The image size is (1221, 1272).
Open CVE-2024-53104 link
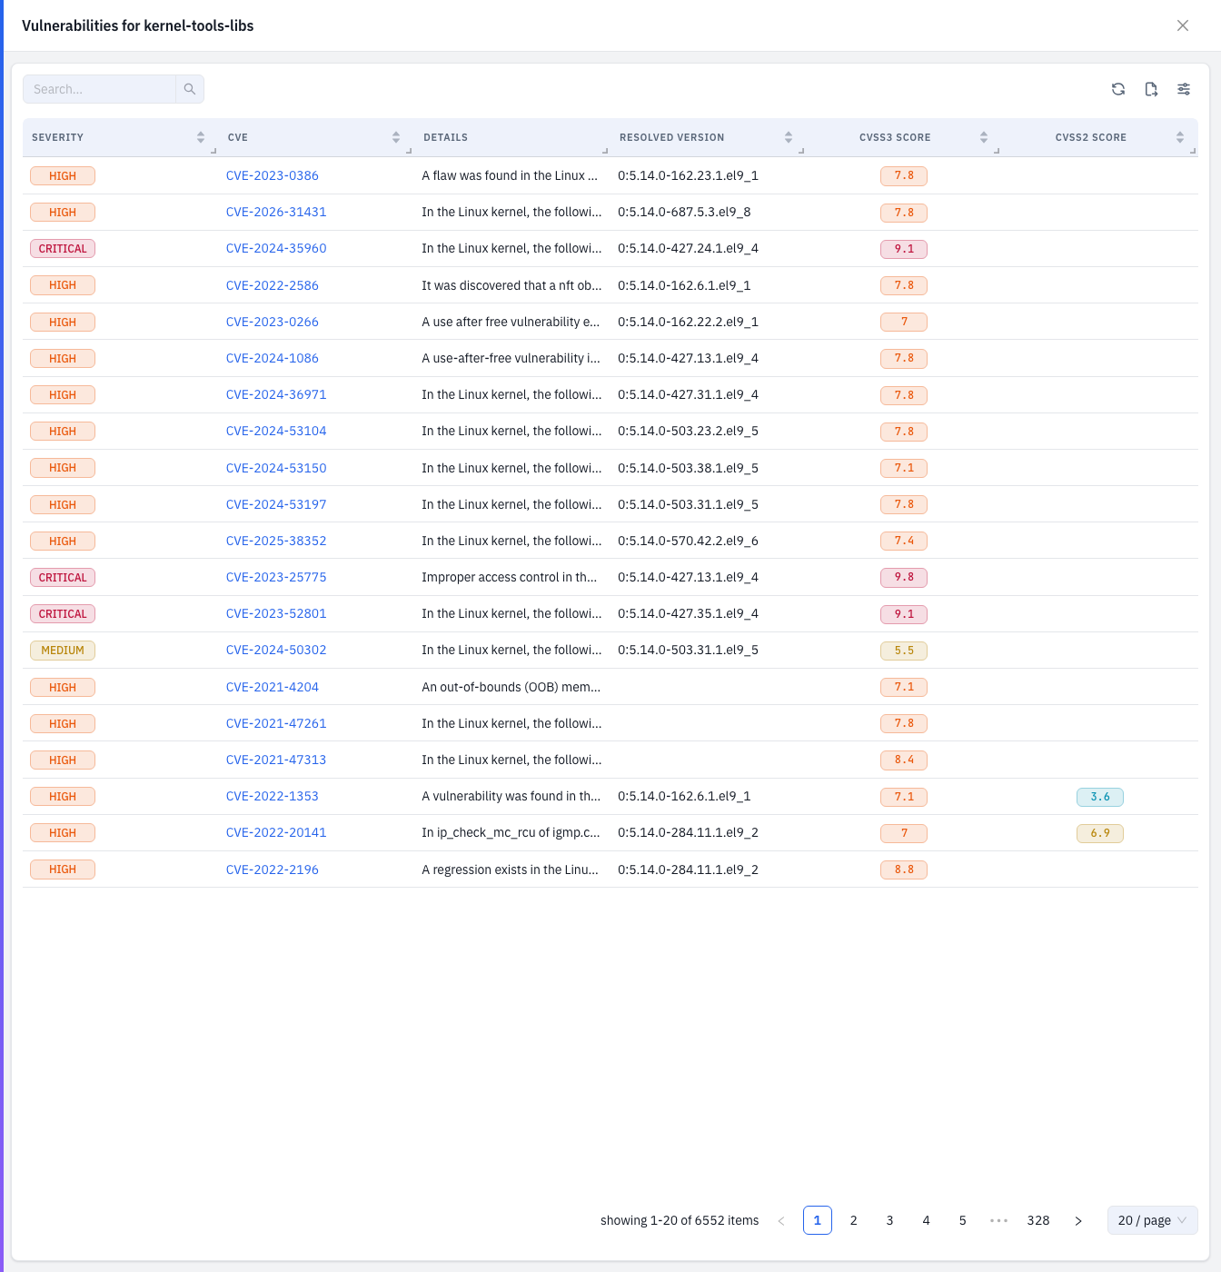[x=276, y=431]
